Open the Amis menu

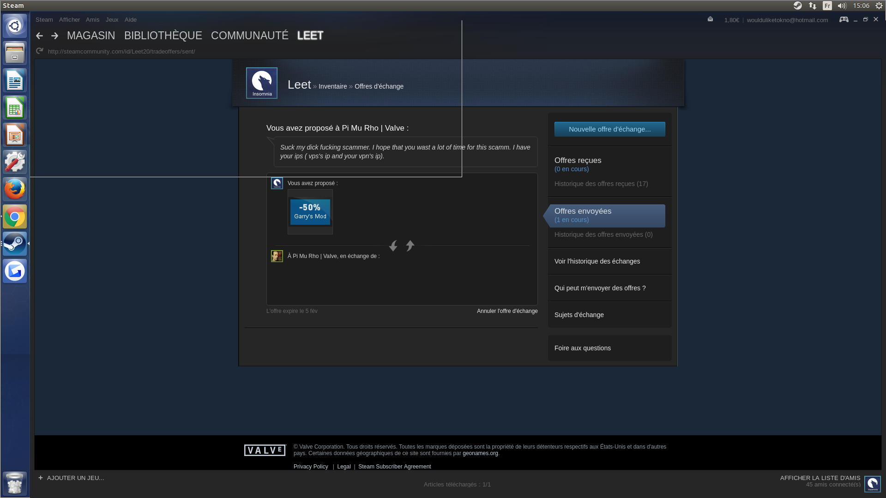[92, 19]
